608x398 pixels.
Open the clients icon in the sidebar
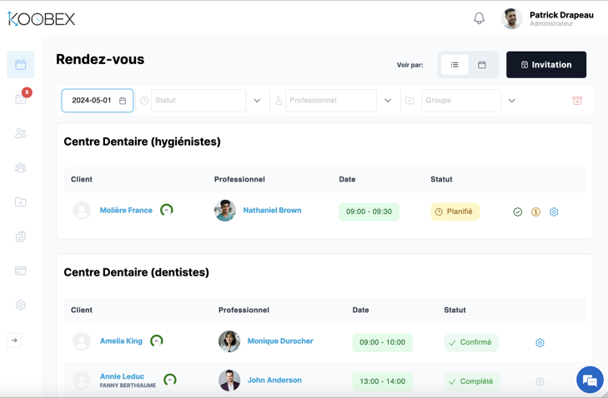click(21, 133)
